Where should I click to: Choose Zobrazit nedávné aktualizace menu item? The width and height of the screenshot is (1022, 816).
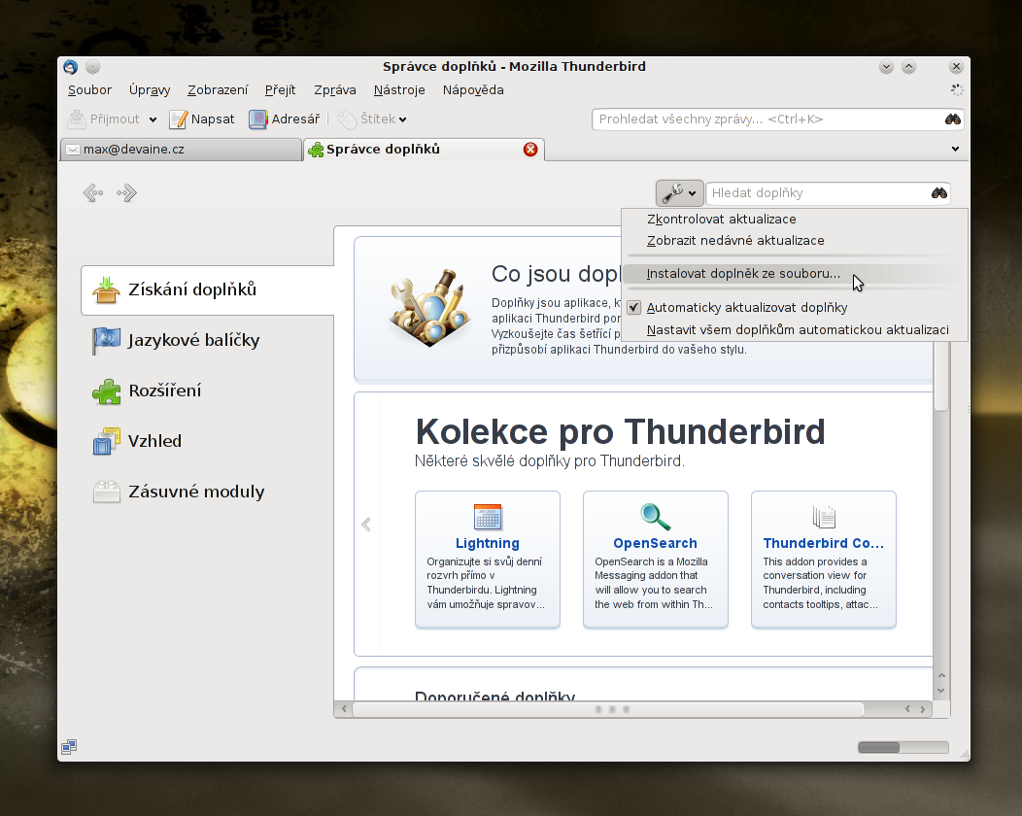pyautogui.click(x=795, y=241)
